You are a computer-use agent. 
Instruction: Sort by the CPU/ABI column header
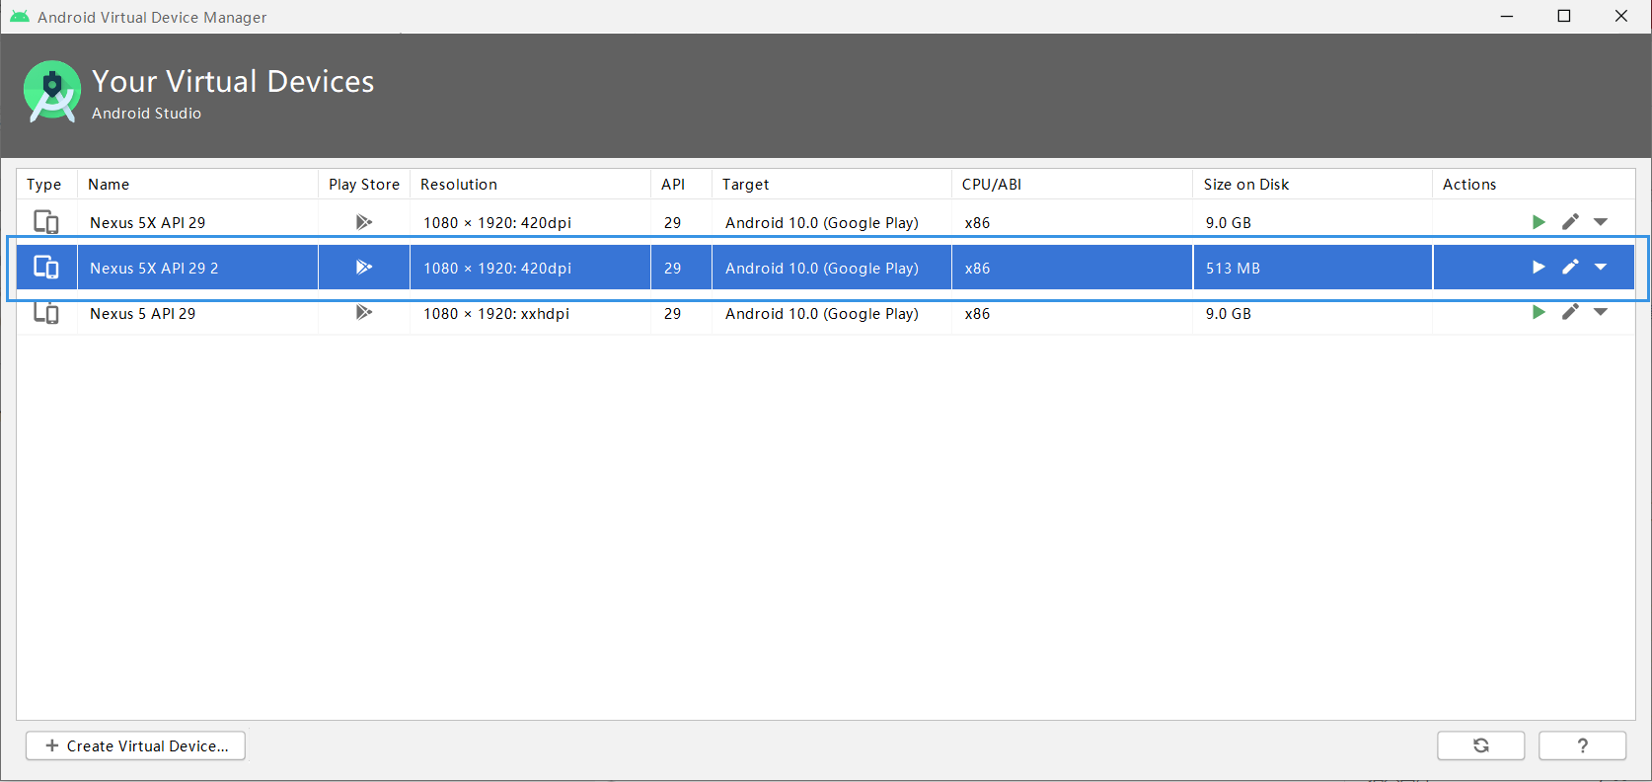click(x=1072, y=185)
